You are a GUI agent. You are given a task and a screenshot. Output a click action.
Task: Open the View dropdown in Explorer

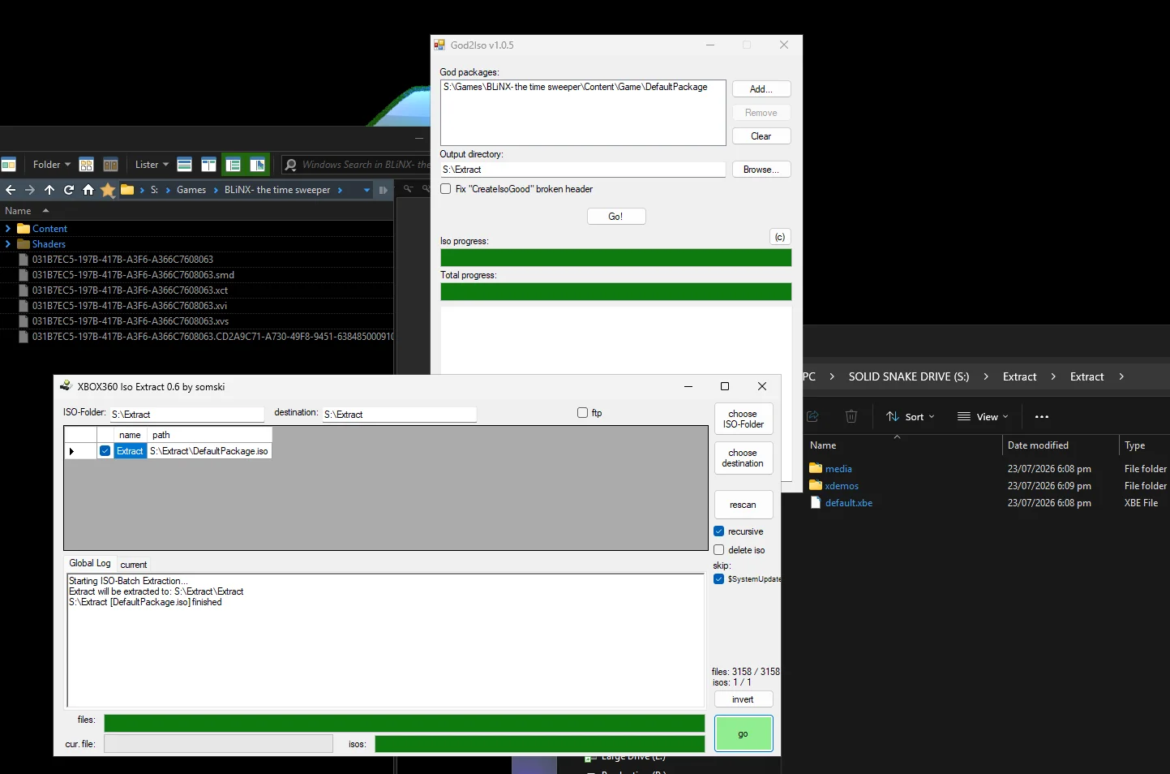pyautogui.click(x=983, y=416)
